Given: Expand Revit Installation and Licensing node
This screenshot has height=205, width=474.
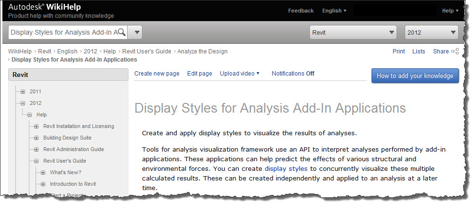Looking at the screenshot, I should click(x=36, y=126).
